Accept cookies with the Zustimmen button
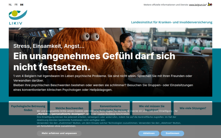The width and height of the screenshot is (221, 138). (x=172, y=133)
